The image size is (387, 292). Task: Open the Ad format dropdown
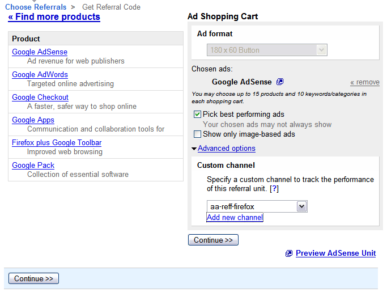(x=267, y=50)
